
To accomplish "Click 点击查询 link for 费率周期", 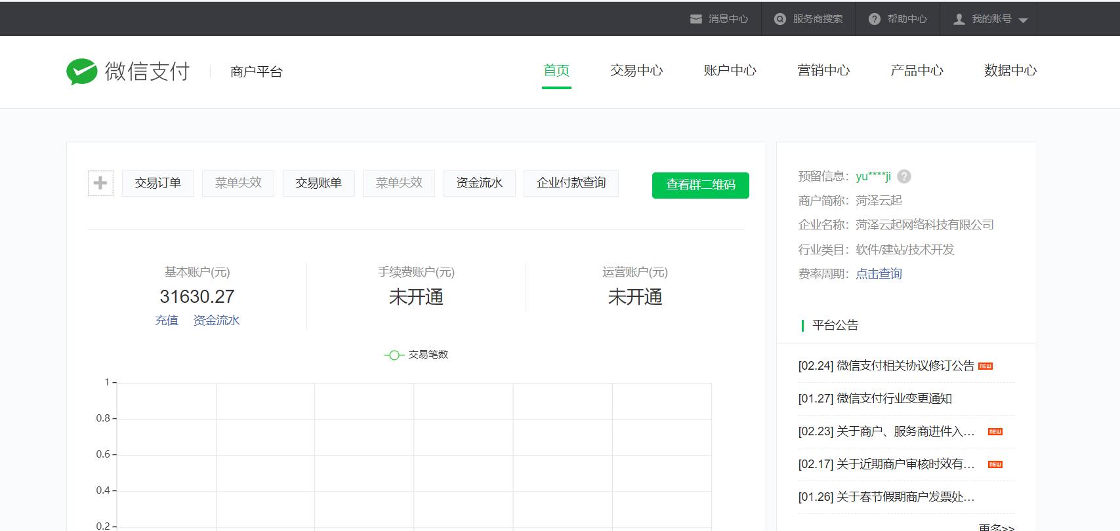I will click(x=879, y=274).
